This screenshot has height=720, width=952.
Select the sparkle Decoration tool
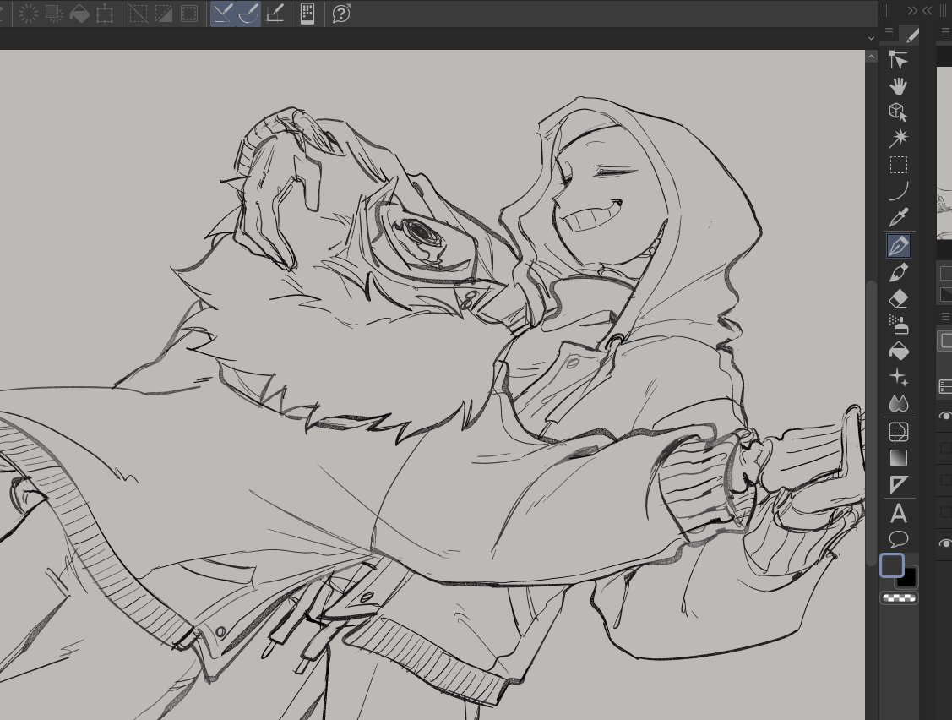pos(898,377)
